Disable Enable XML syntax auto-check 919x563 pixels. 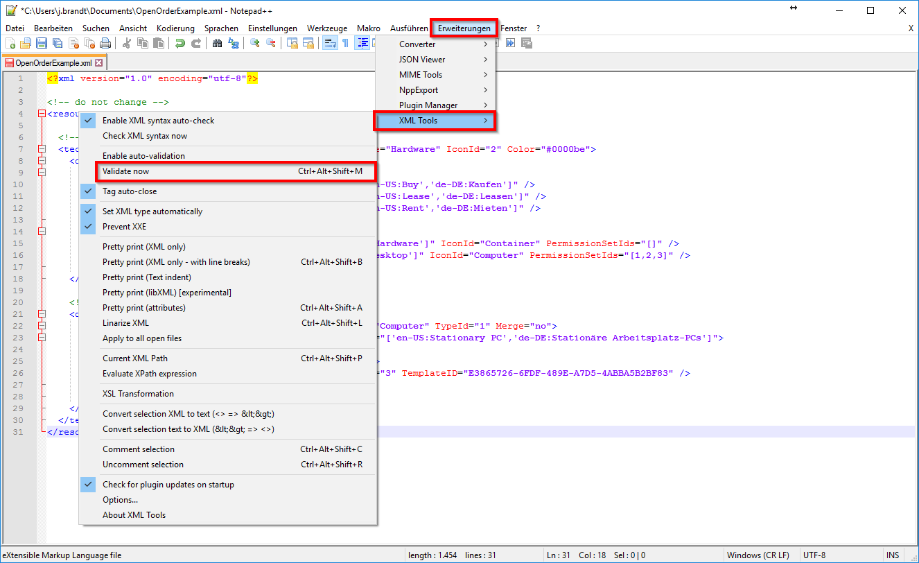pos(157,120)
